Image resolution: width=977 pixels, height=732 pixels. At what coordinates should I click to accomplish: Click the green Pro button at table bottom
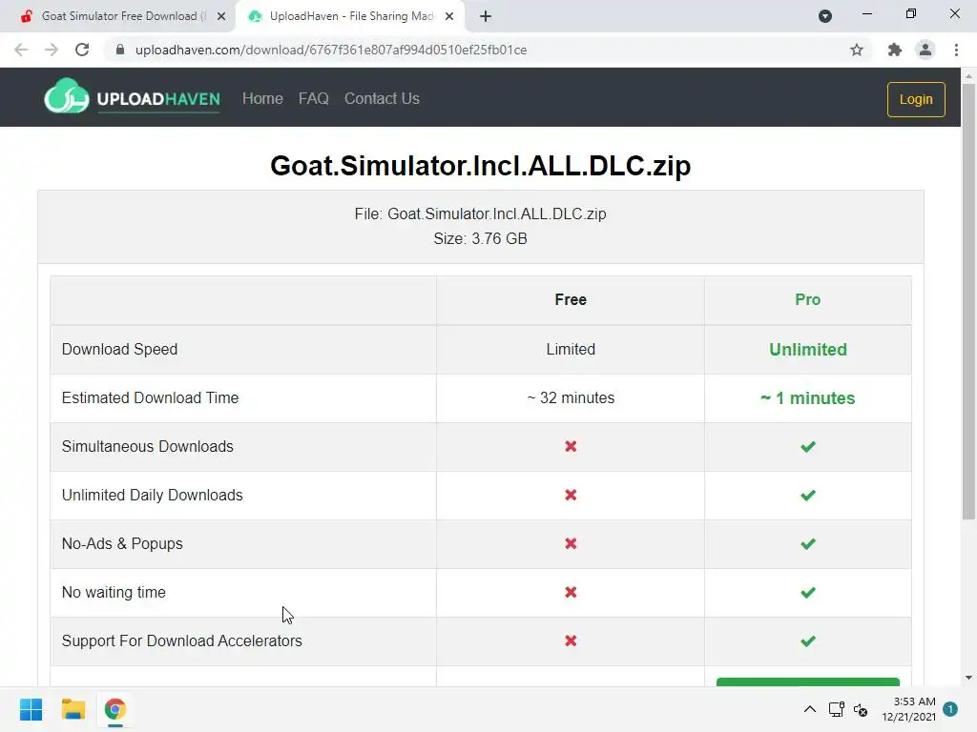tap(808, 682)
